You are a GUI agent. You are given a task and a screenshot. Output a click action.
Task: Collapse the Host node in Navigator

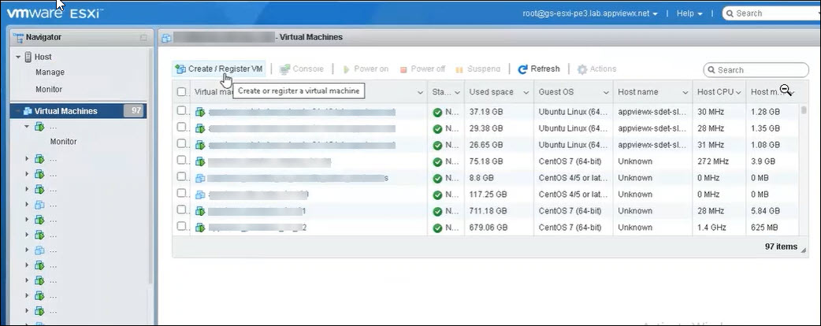coord(18,57)
